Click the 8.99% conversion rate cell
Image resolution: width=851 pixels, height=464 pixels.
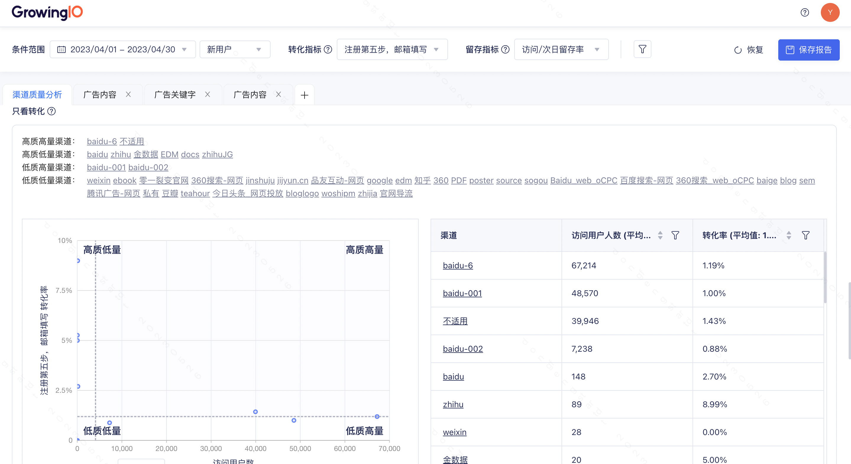pyautogui.click(x=758, y=404)
